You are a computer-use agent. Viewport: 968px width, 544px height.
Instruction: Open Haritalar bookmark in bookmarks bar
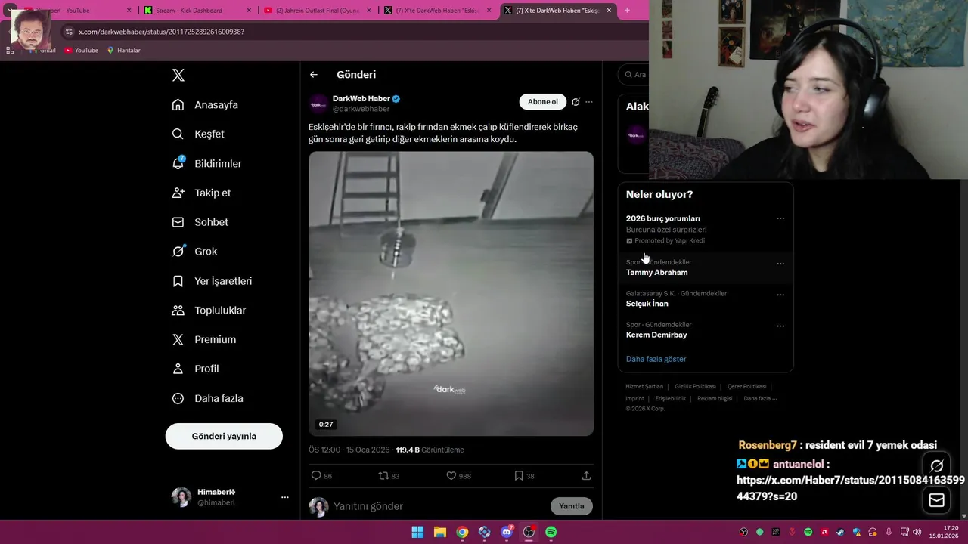point(123,51)
